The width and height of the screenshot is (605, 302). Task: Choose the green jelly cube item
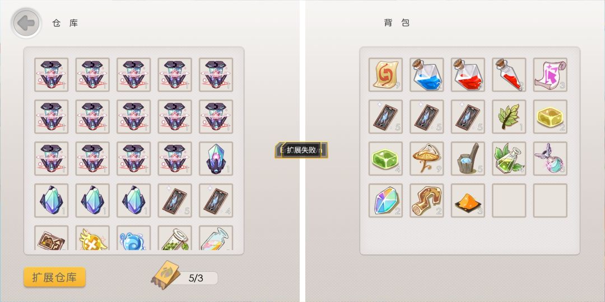(x=385, y=159)
